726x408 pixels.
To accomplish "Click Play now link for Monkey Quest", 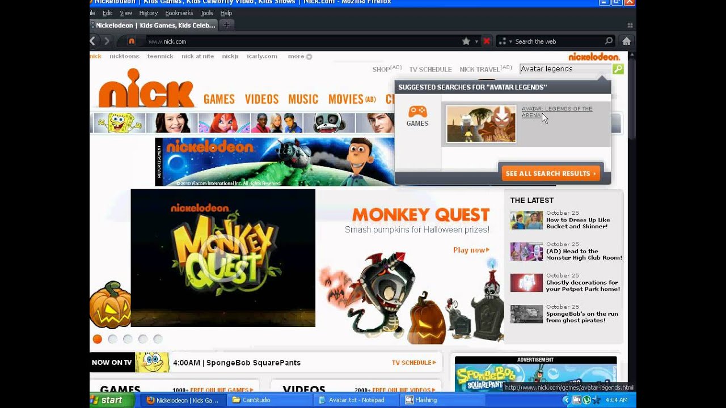I will point(471,250).
